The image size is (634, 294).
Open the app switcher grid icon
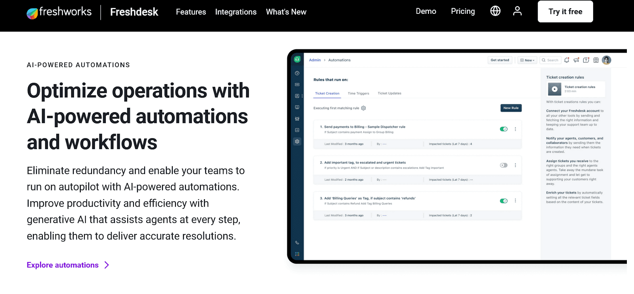coord(297,254)
